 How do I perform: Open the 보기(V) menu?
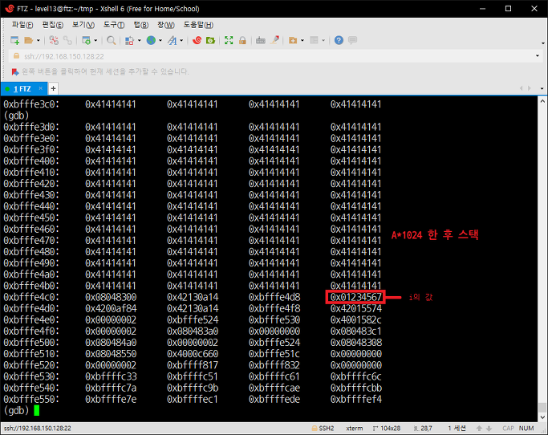coord(83,25)
